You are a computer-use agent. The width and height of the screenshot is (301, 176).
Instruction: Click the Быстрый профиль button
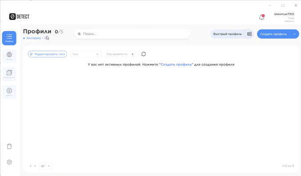227,34
